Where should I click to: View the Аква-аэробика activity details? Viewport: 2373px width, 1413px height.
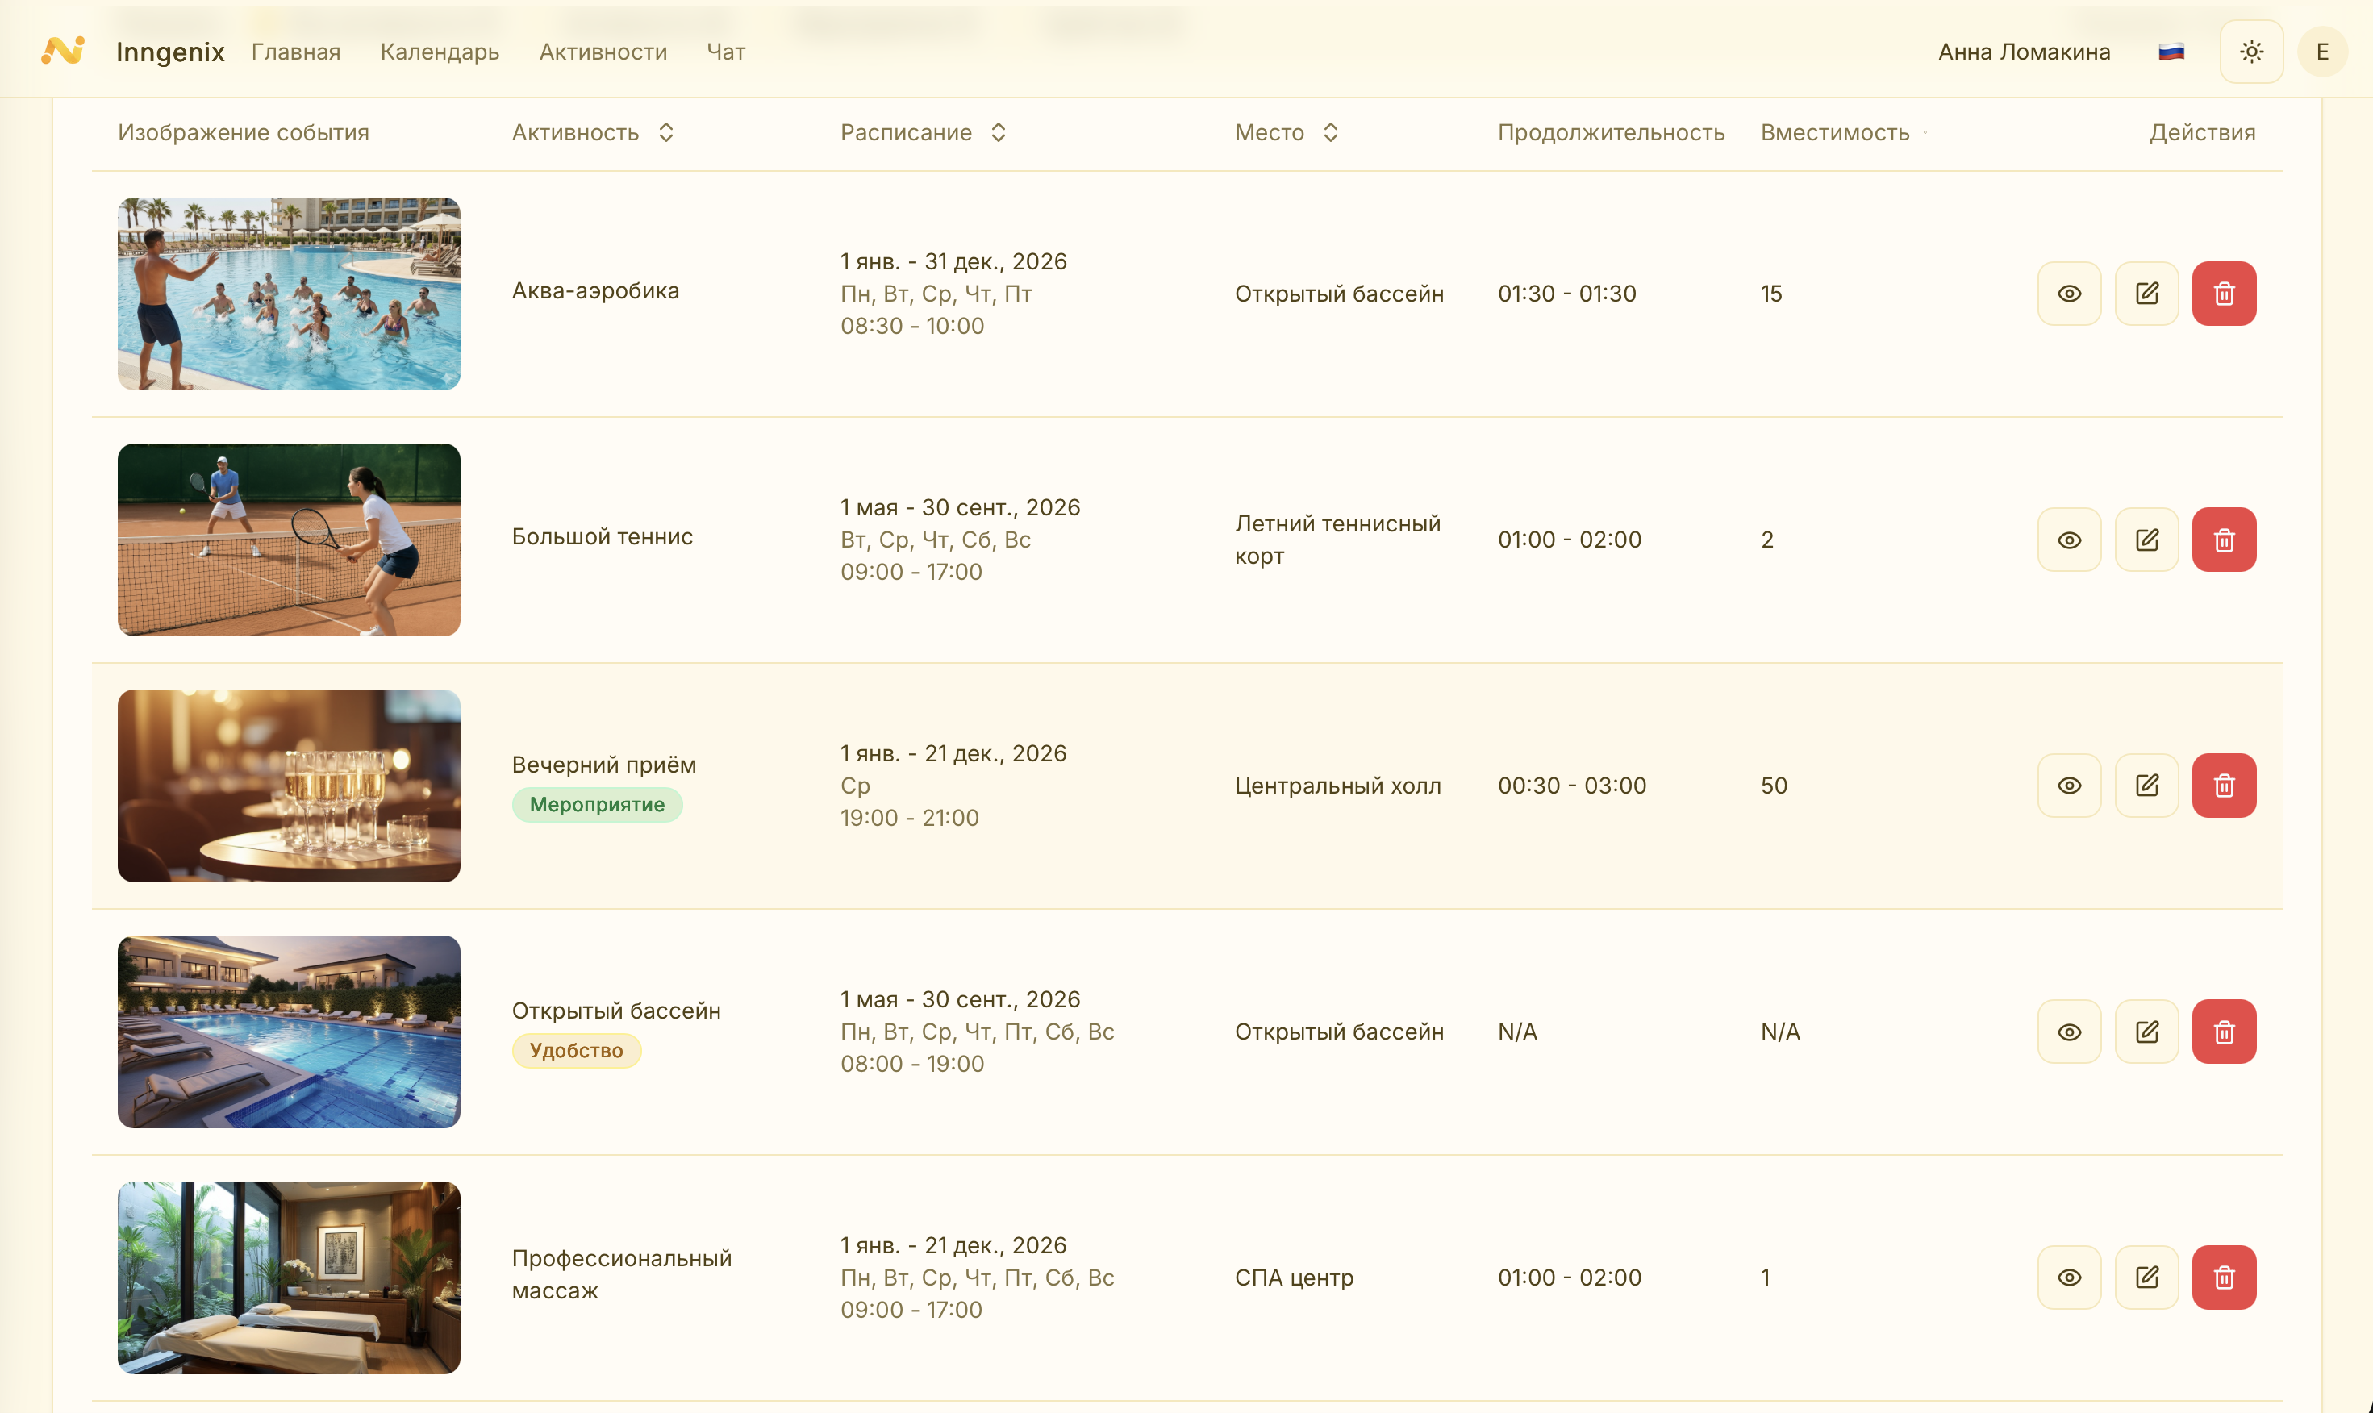pos(2069,294)
